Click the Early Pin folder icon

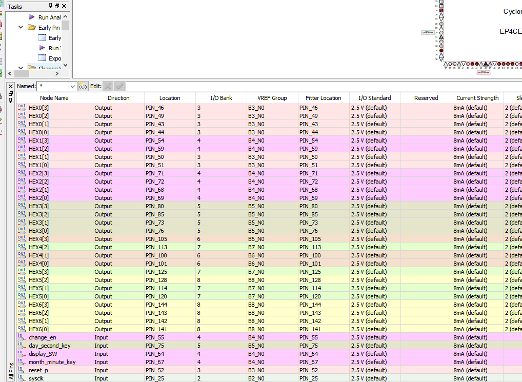[32, 27]
